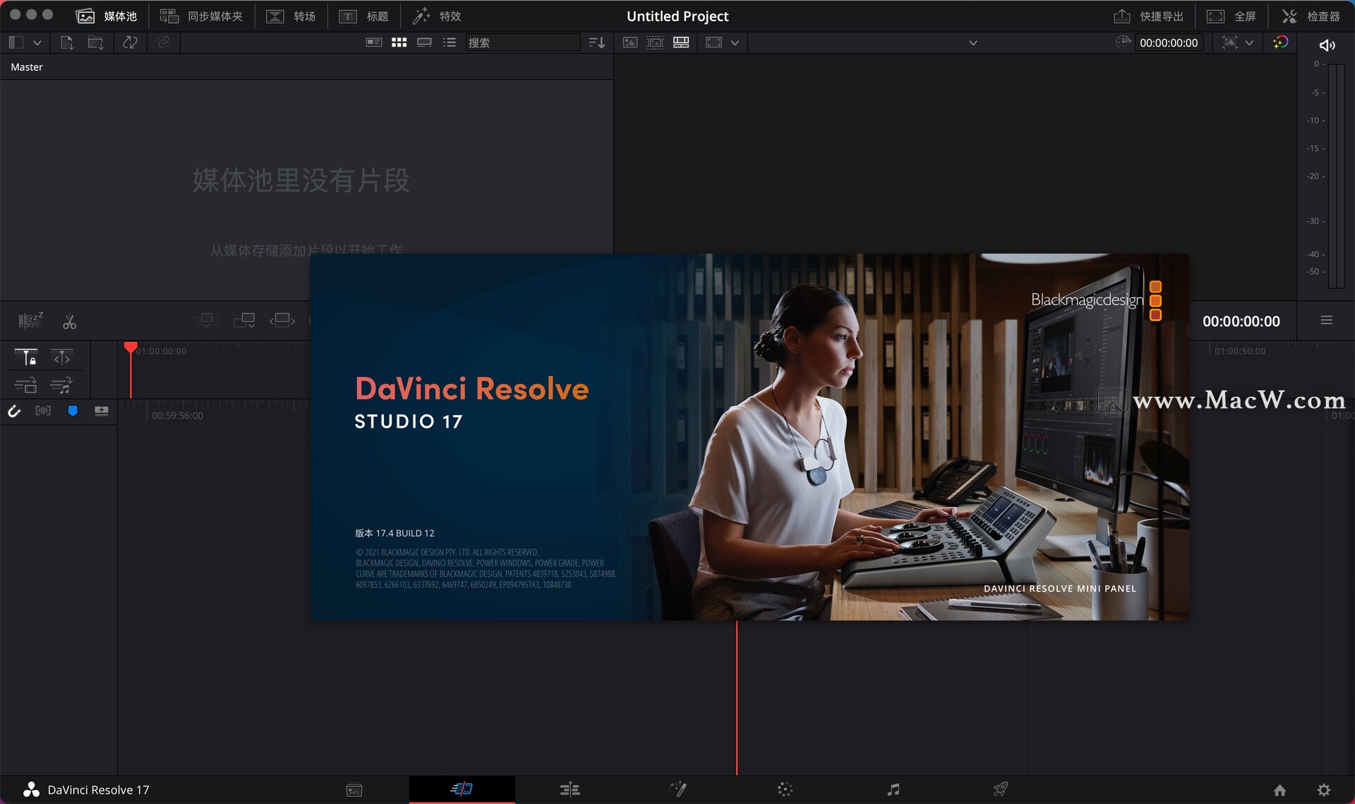
Task: Click the 全屏 full screen button
Action: 1231,16
